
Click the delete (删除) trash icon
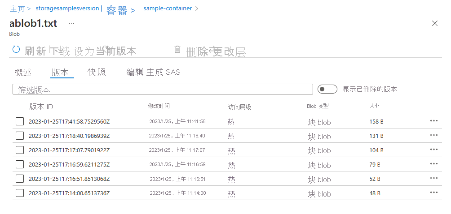177,50
